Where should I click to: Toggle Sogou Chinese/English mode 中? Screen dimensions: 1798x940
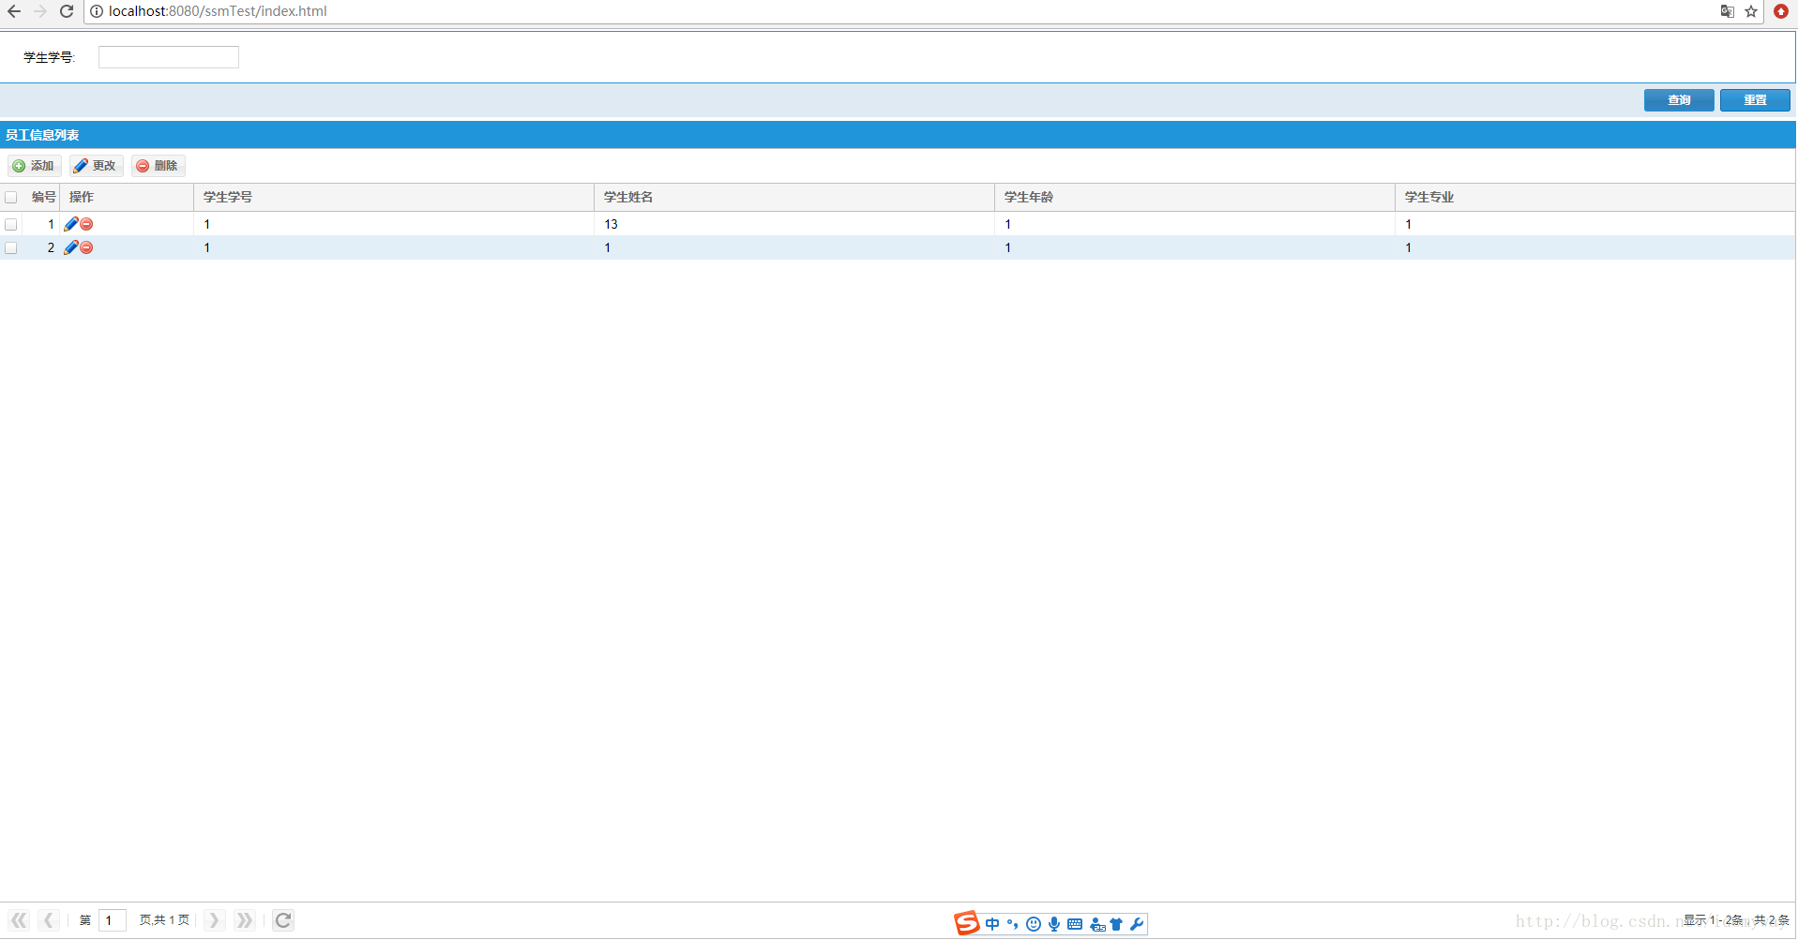(992, 924)
